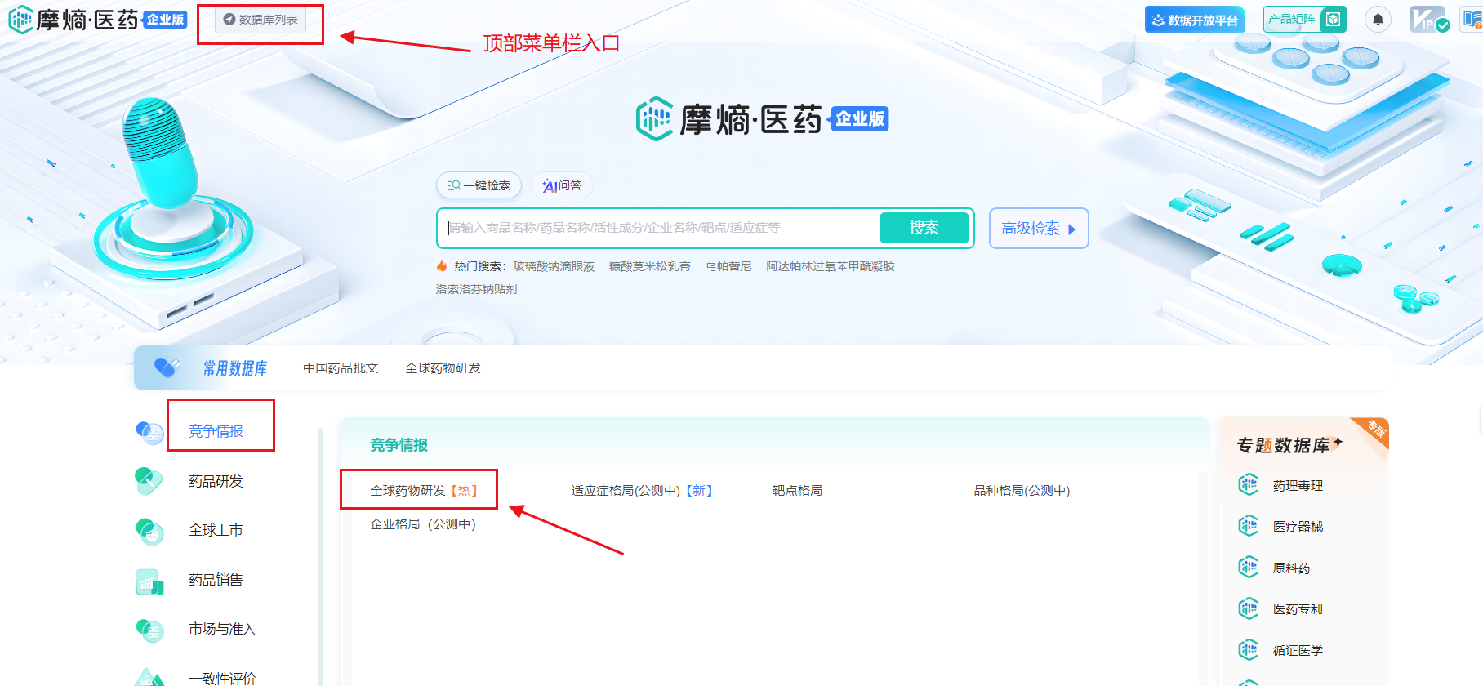
Task: Open the 数据库列表 menu button
Action: (261, 20)
